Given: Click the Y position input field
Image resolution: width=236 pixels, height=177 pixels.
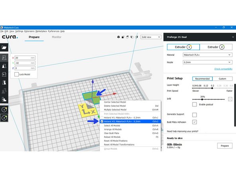Looking at the screenshot, I should click(25, 63).
